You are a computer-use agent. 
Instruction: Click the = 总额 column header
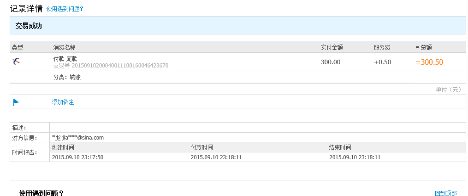pyautogui.click(x=424, y=47)
